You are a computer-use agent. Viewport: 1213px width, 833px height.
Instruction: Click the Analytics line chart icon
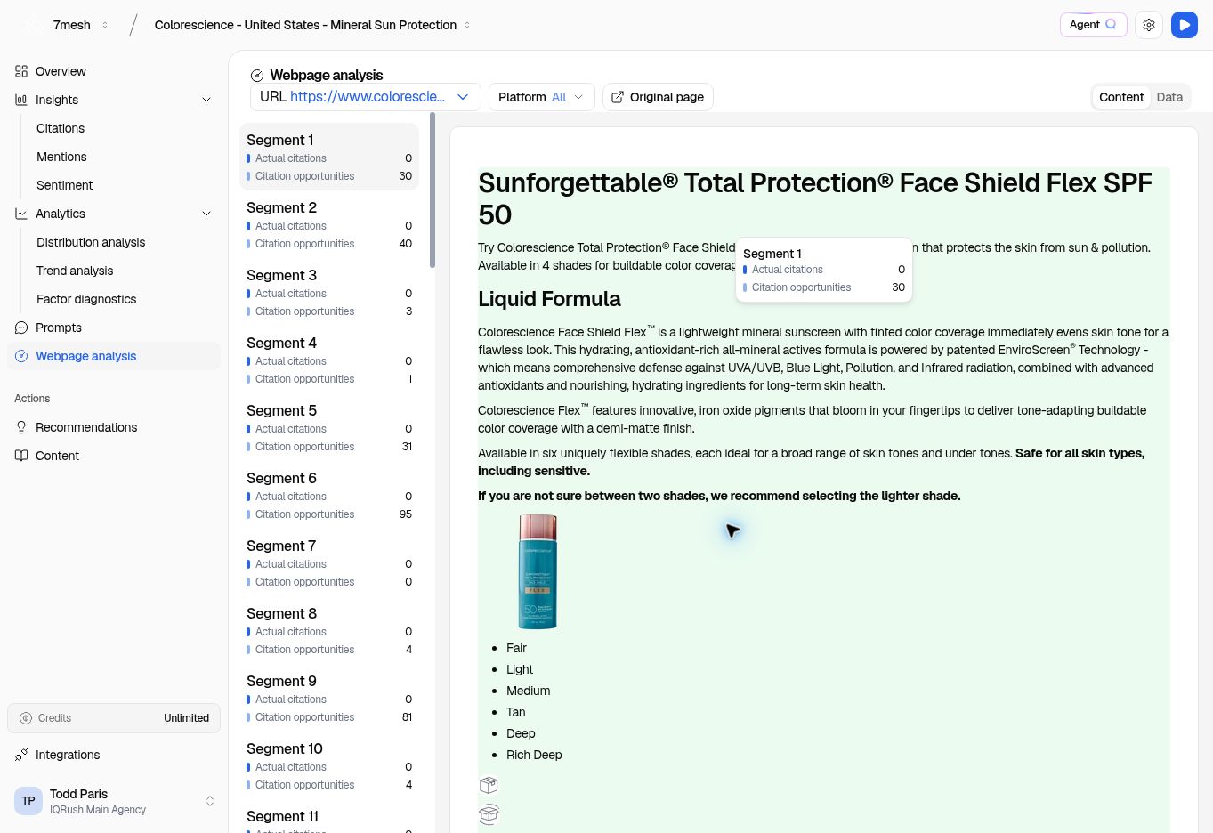pos(21,214)
